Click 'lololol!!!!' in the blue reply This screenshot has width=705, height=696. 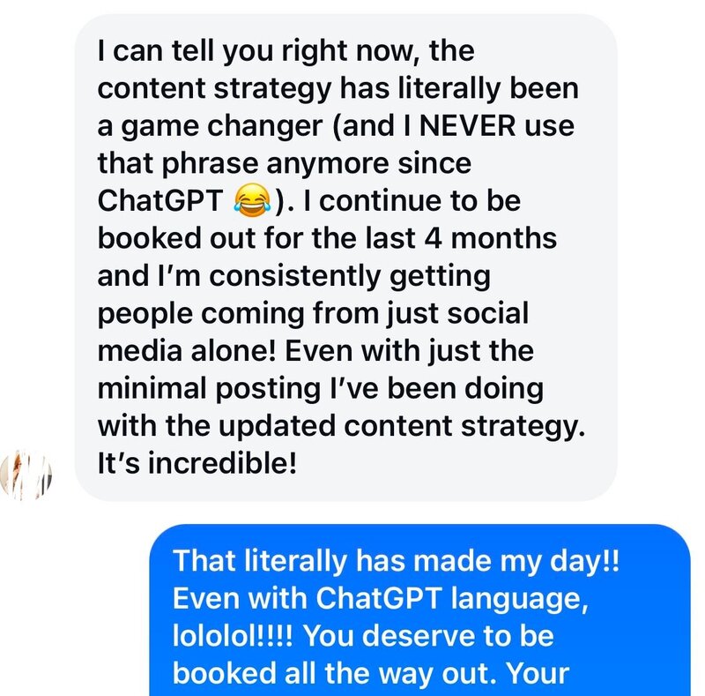pyautogui.click(x=233, y=636)
